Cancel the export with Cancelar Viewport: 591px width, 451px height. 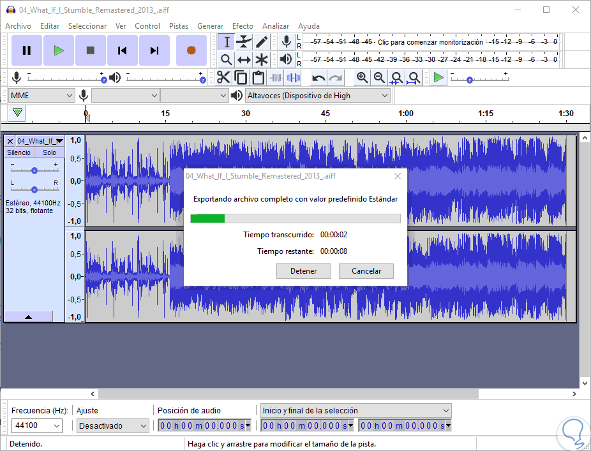pyautogui.click(x=366, y=271)
